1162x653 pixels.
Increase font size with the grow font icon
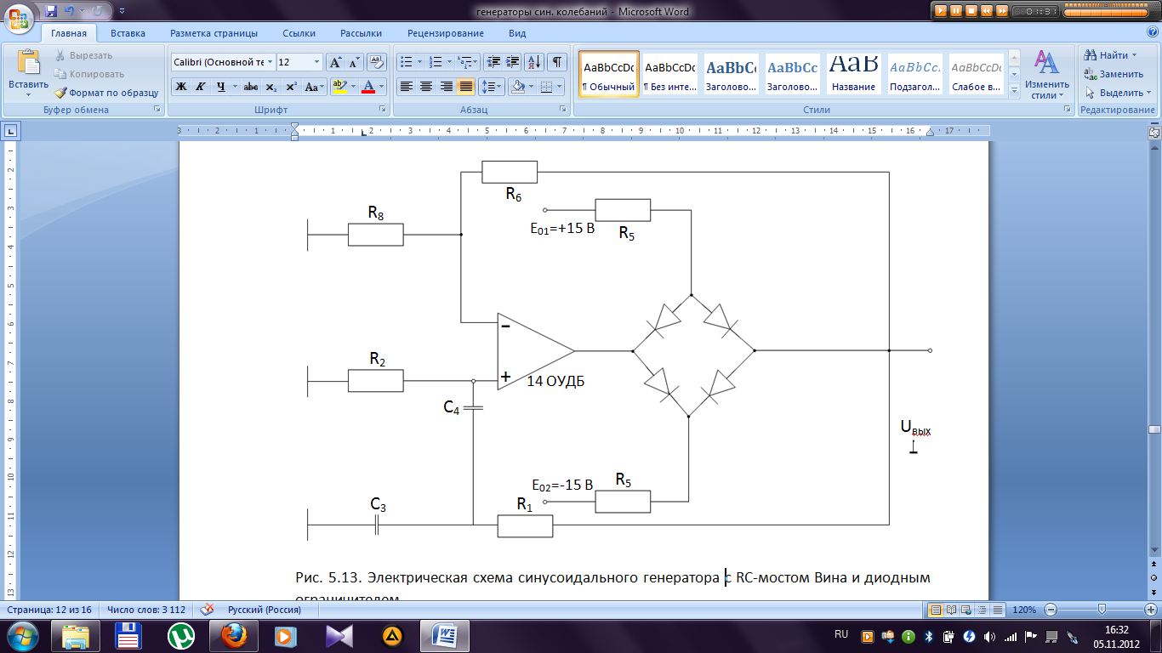point(335,62)
